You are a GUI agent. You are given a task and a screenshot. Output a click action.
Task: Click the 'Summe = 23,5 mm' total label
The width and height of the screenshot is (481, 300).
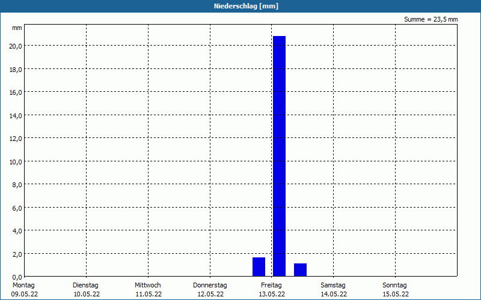point(430,19)
